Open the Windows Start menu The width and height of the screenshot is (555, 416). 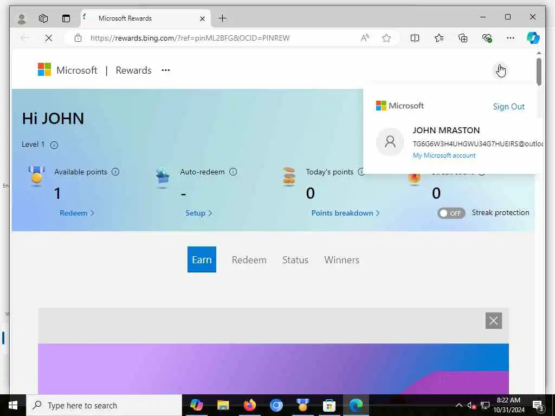click(x=13, y=405)
